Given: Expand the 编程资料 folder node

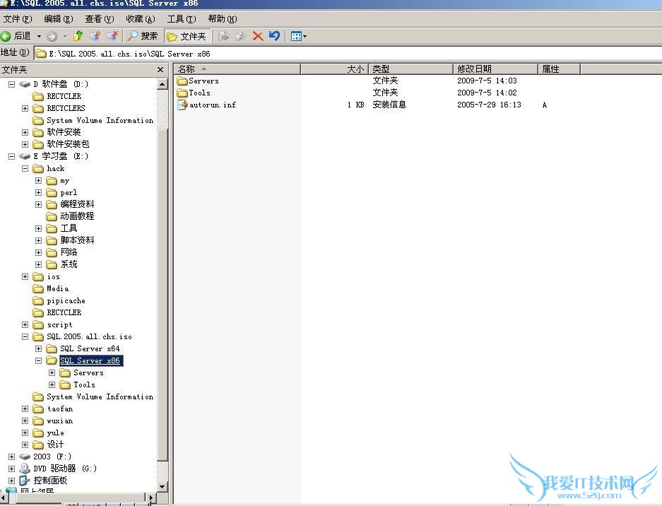Looking at the screenshot, I should 38,205.
